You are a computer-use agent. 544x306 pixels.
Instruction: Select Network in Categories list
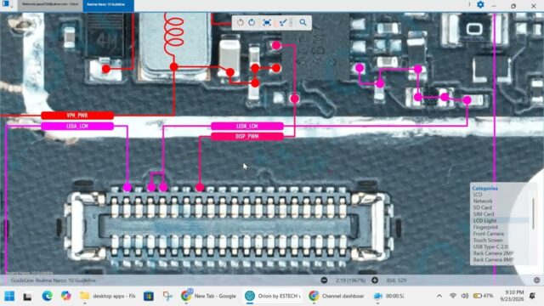(483, 201)
